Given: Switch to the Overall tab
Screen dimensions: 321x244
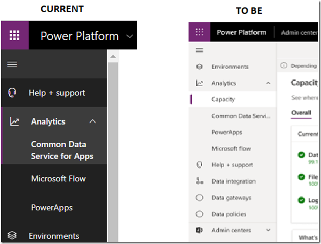Looking at the screenshot, I should 301,113.
